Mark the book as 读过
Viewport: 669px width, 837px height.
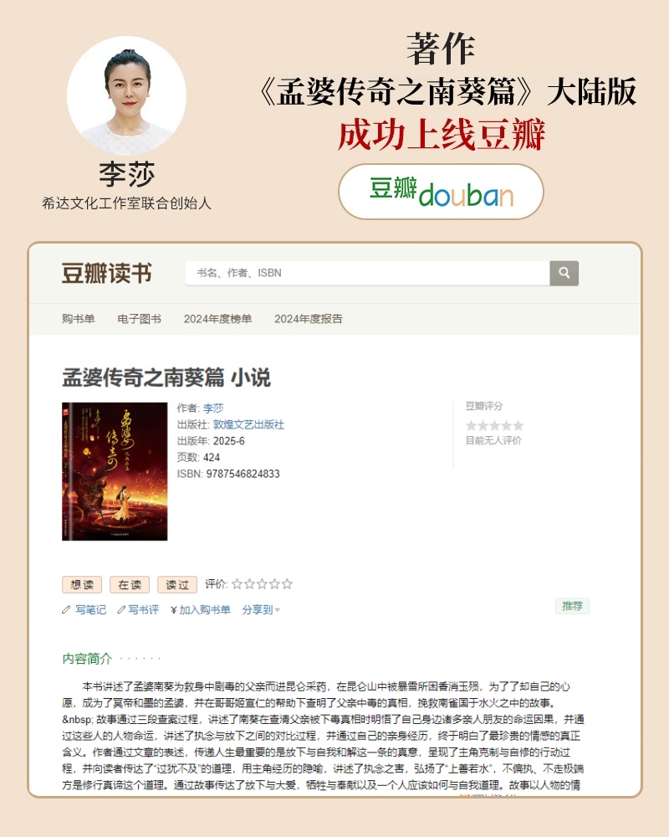[177, 584]
